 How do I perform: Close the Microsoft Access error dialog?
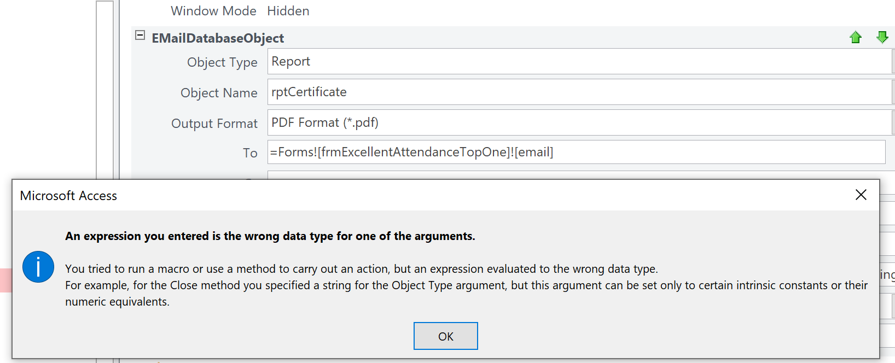[x=861, y=195]
